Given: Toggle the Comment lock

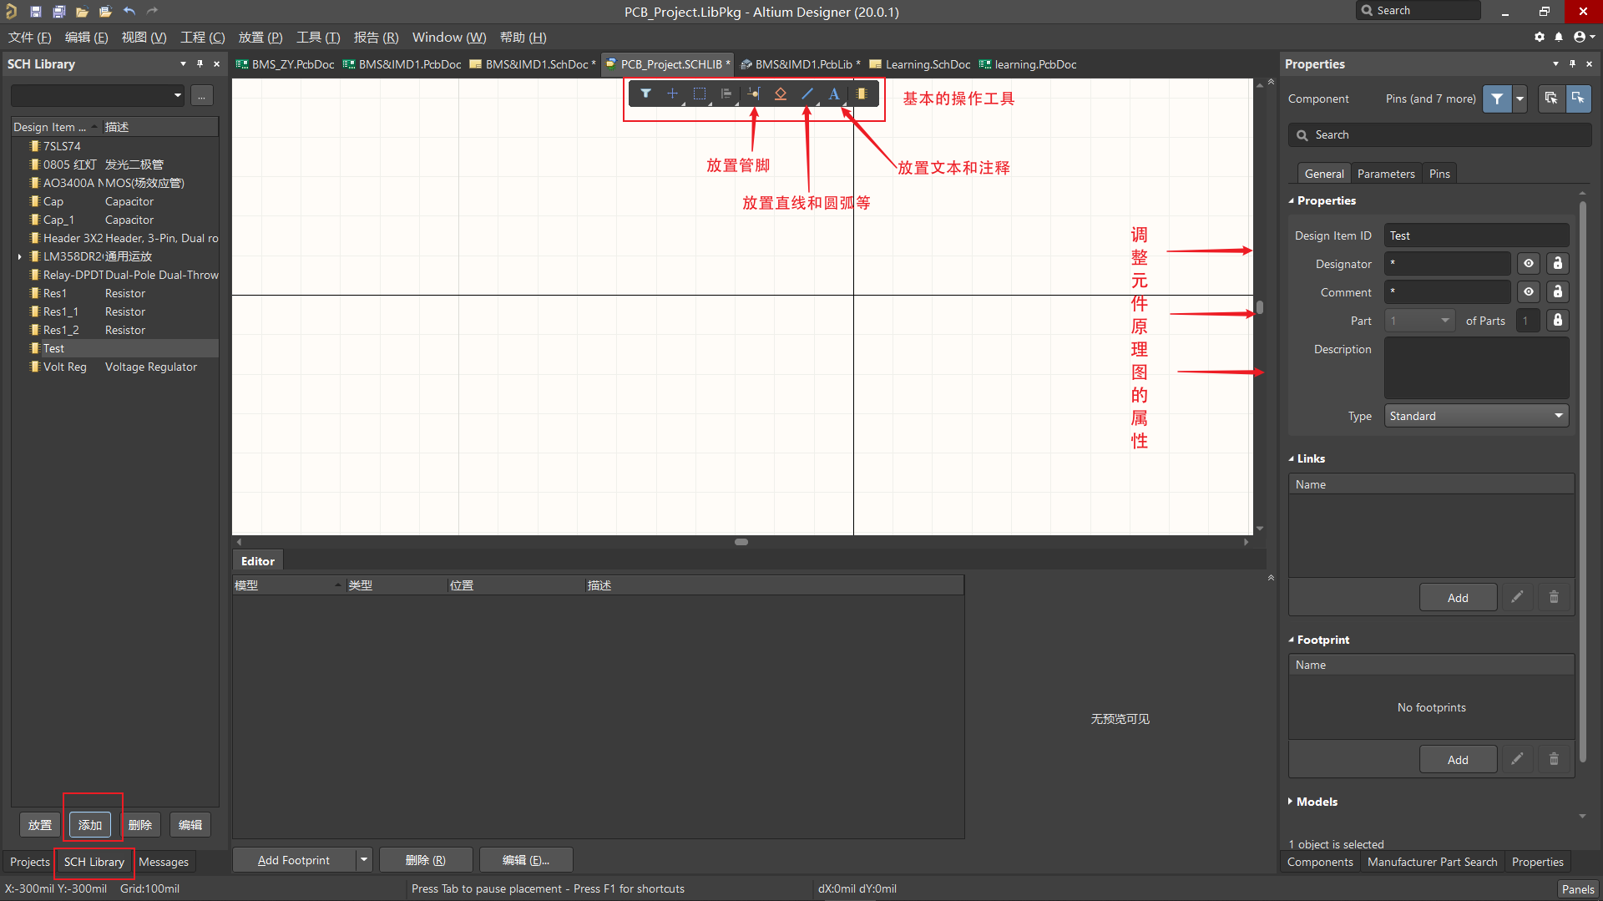Looking at the screenshot, I should (x=1557, y=292).
